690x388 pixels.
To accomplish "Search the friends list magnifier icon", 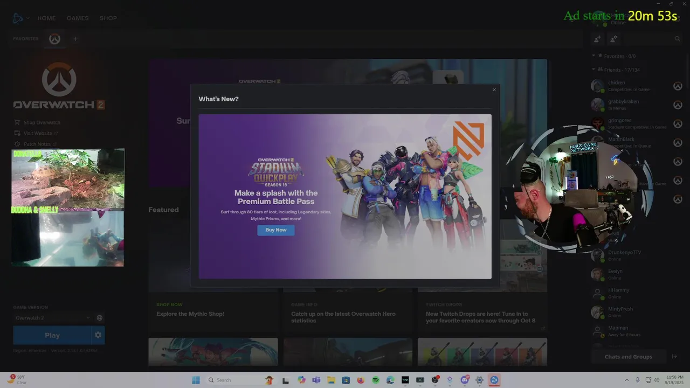I will [x=678, y=39].
